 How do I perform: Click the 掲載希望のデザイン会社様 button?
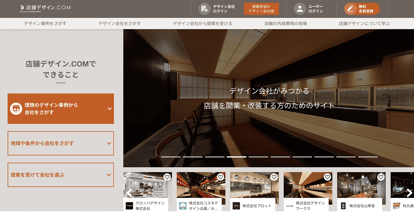[261, 9]
